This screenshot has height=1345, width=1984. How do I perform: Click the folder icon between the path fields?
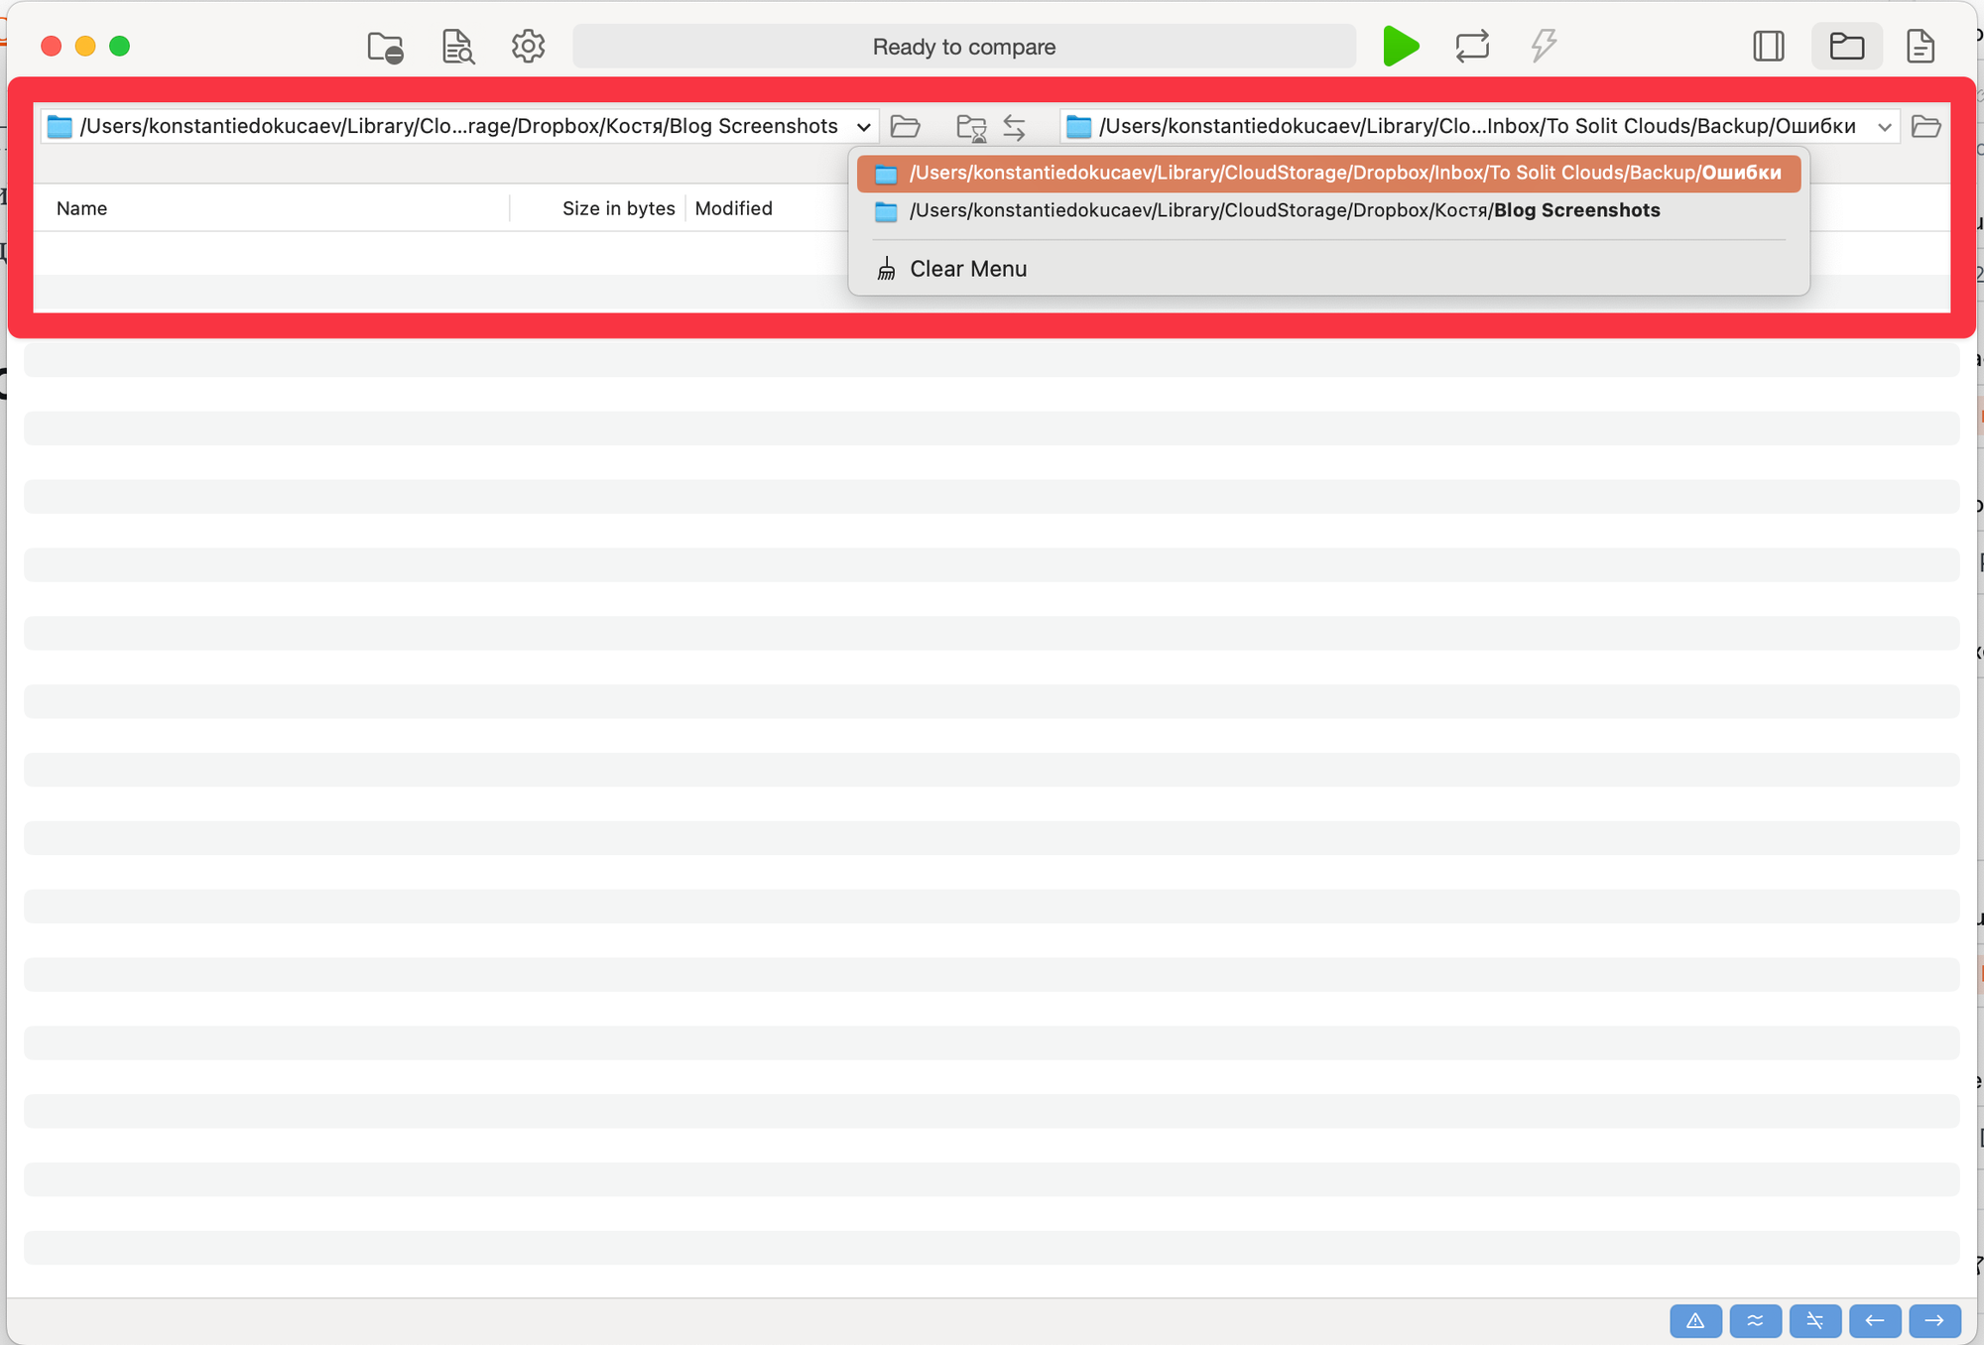[970, 127]
